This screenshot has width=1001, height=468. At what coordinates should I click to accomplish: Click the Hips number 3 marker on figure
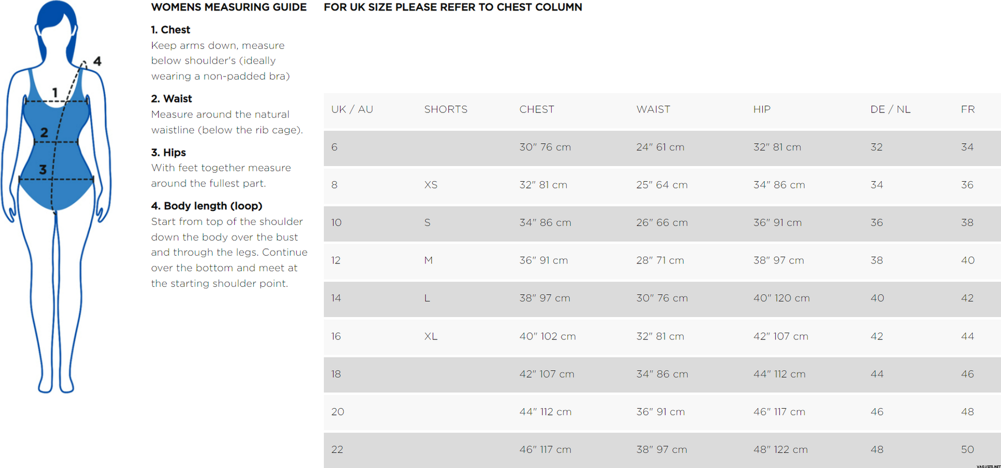[43, 169]
